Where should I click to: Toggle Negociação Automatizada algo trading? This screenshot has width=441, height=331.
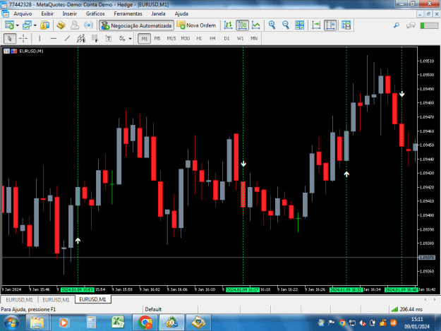[137, 25]
